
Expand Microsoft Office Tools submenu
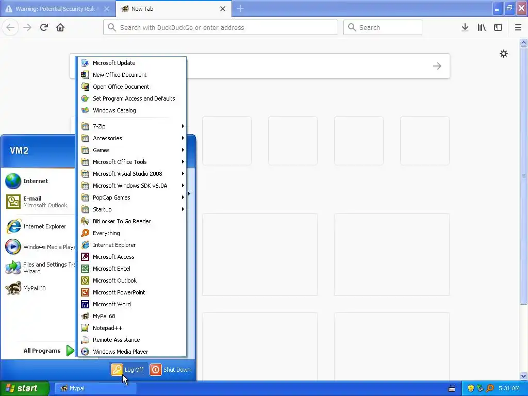tap(131, 162)
